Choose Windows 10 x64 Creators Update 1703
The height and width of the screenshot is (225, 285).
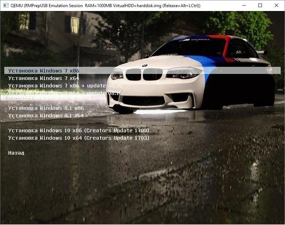point(79,138)
